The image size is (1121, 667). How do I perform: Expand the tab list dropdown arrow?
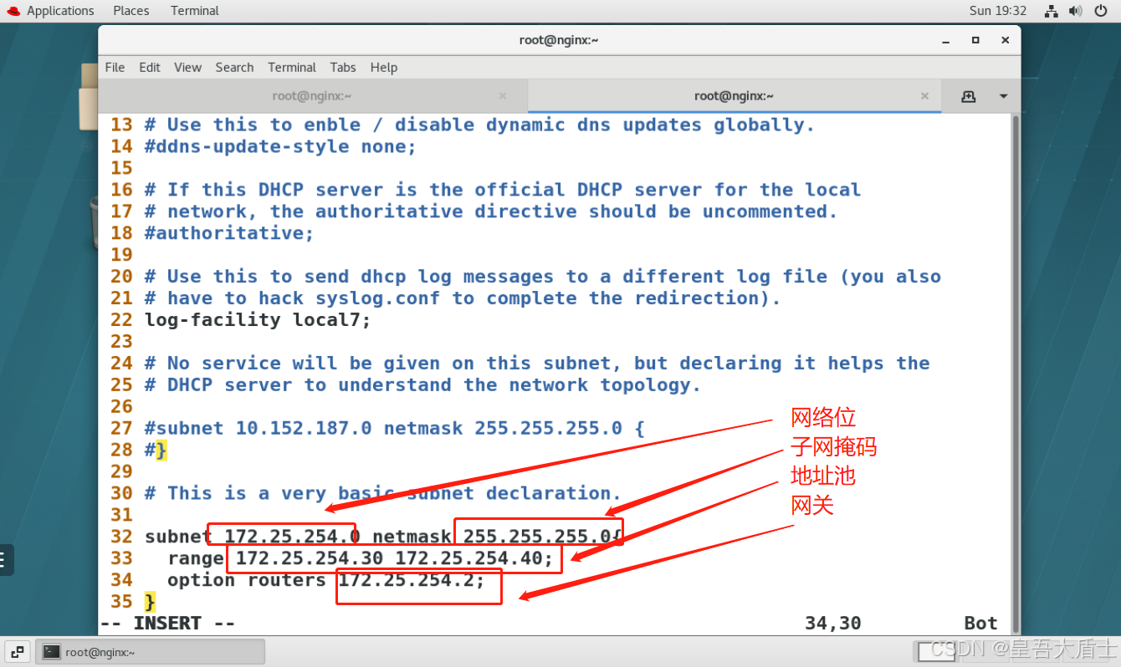pyautogui.click(x=1004, y=96)
